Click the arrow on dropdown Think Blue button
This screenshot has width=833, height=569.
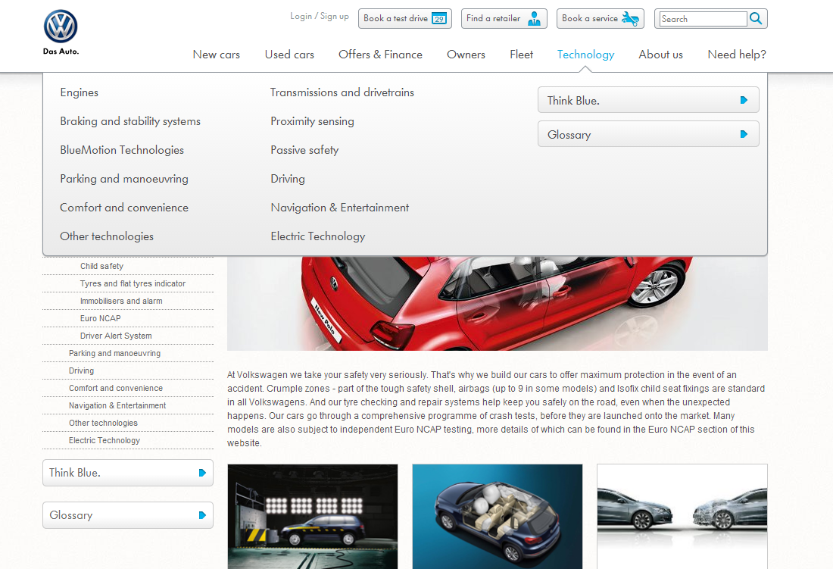pyautogui.click(x=744, y=100)
